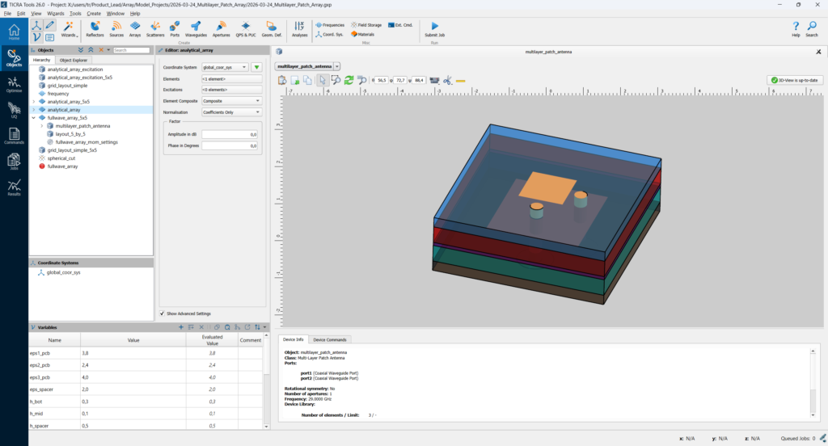Go to Optimise in the left sidebar
The width and height of the screenshot is (828, 446).
(x=14, y=84)
